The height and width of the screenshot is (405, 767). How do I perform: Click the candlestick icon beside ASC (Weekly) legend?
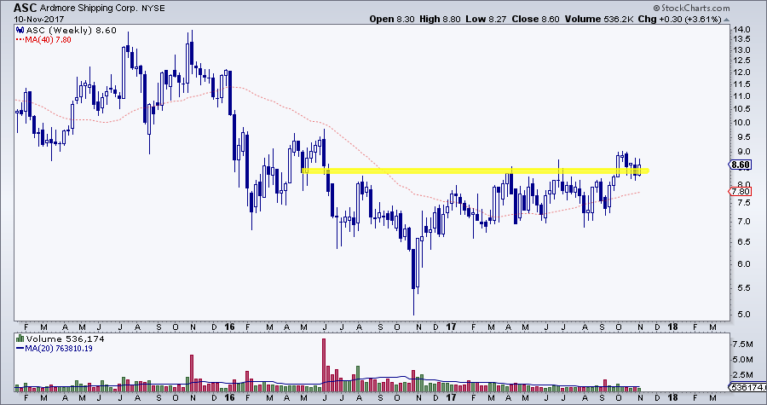(20, 31)
